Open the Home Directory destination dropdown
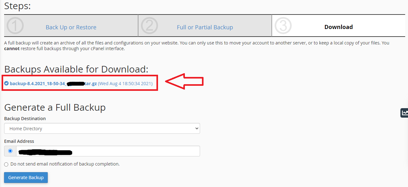Screen dimensions: 408x187 click(x=102, y=128)
